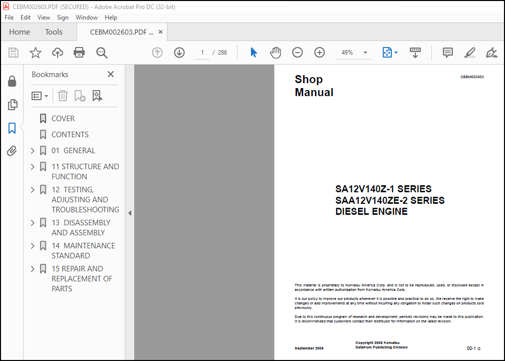Viewport: 505px width, 361px height.
Task: Open the zoom percentage dropdown arrow
Action: (x=365, y=53)
